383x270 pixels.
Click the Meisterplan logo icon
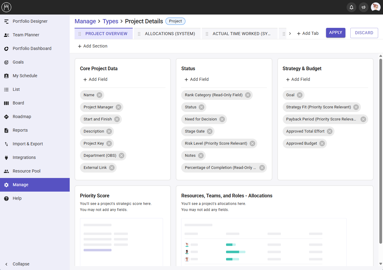click(x=6, y=7)
